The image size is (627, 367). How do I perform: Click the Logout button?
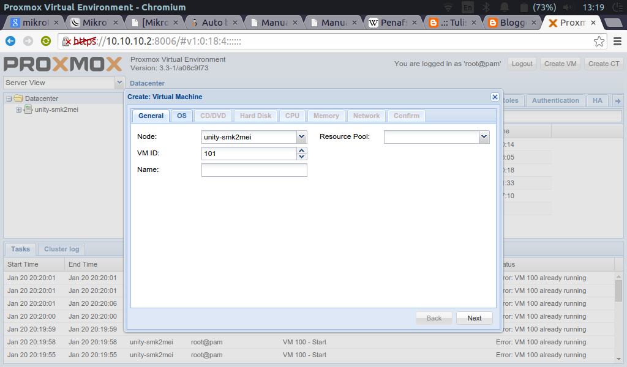click(522, 64)
